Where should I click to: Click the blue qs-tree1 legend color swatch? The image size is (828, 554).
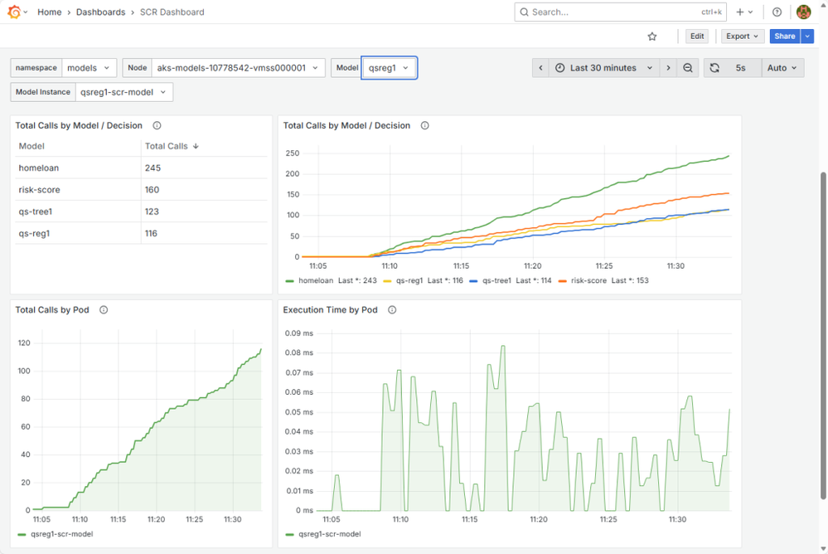[x=473, y=281]
